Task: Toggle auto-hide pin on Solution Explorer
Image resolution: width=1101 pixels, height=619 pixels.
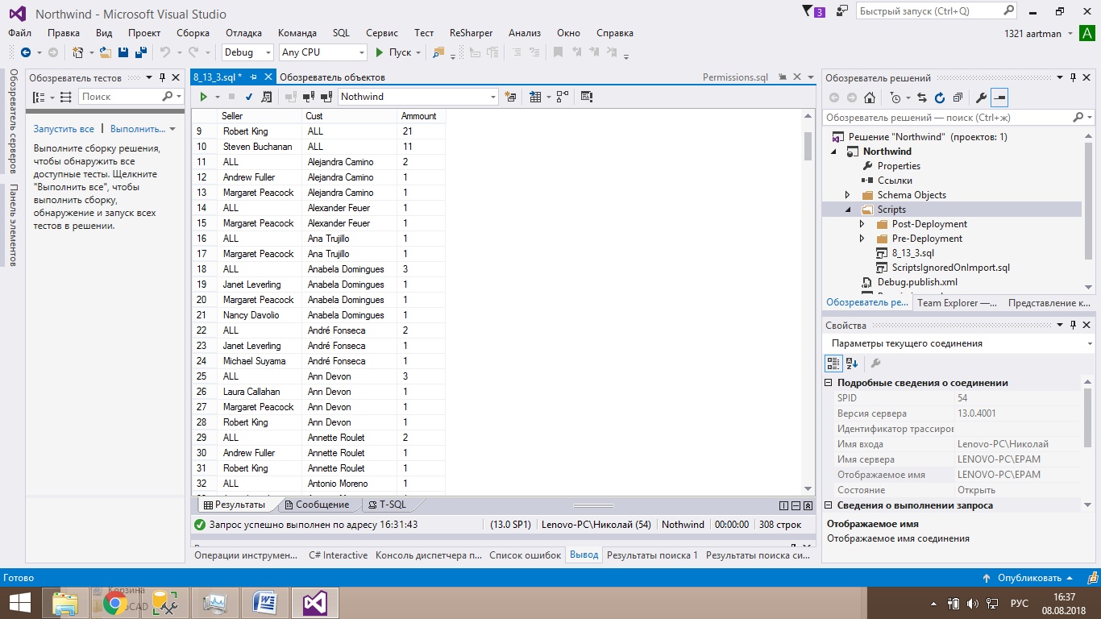Action: (1073, 77)
